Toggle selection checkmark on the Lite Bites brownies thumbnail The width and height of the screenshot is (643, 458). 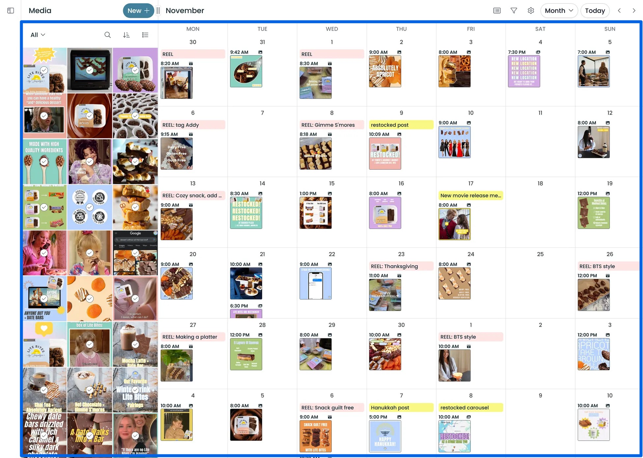[x=44, y=70]
